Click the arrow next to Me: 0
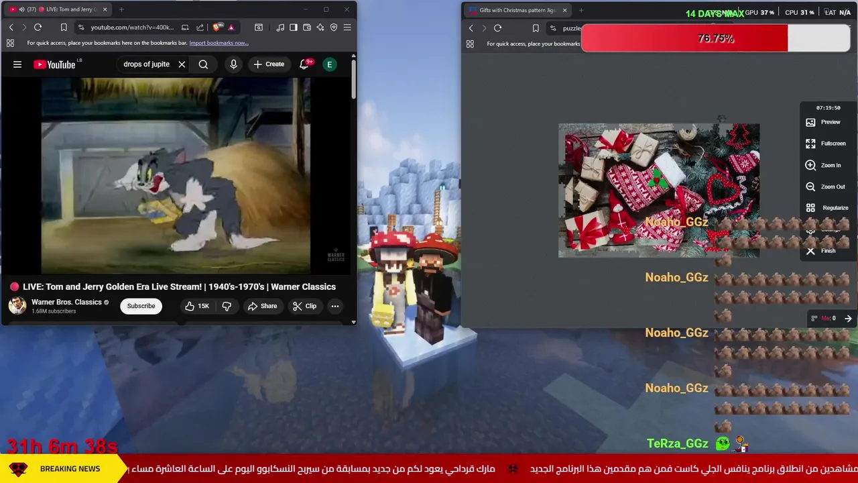The image size is (858, 483). tap(848, 319)
